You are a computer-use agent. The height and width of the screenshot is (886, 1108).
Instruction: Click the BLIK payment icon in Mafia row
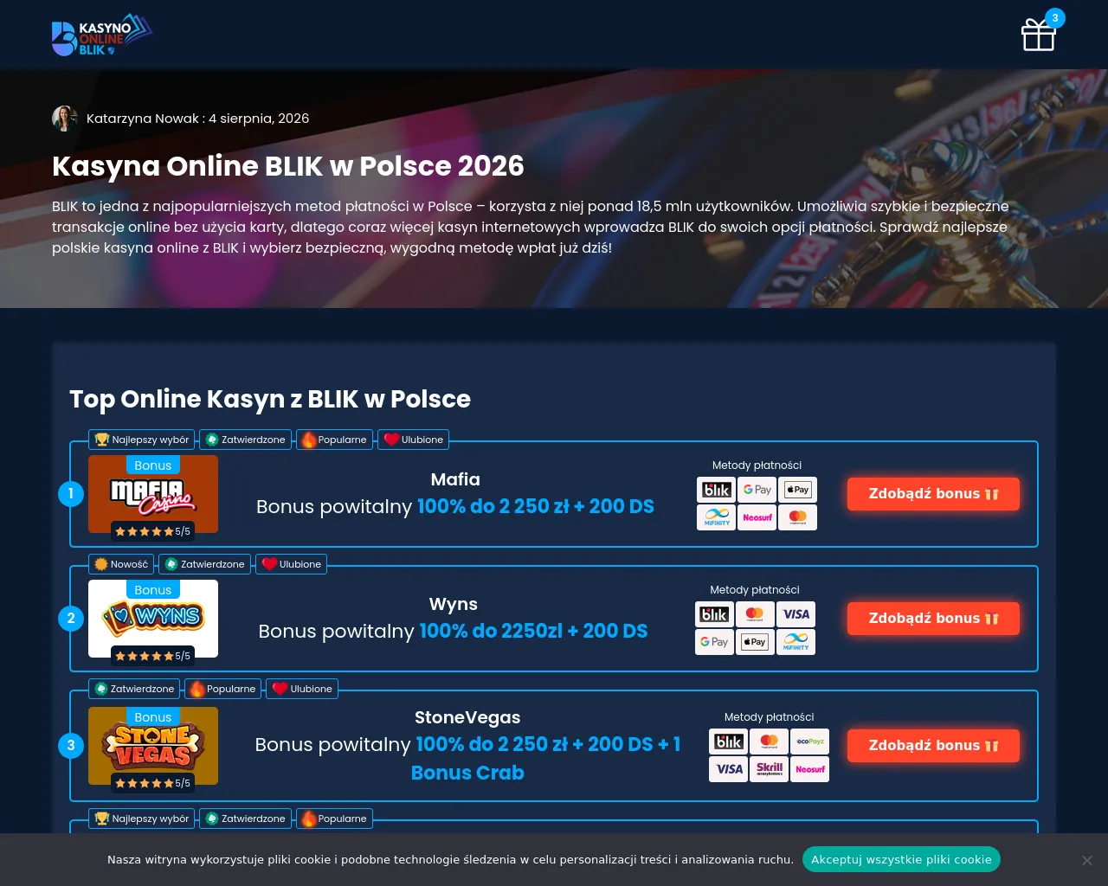(717, 490)
